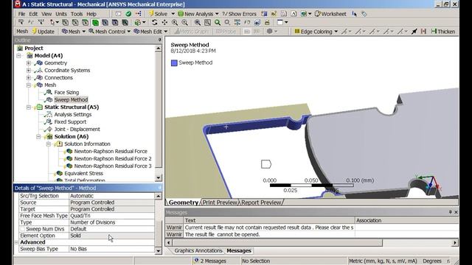Click the Text column header in Messages

tap(269, 221)
